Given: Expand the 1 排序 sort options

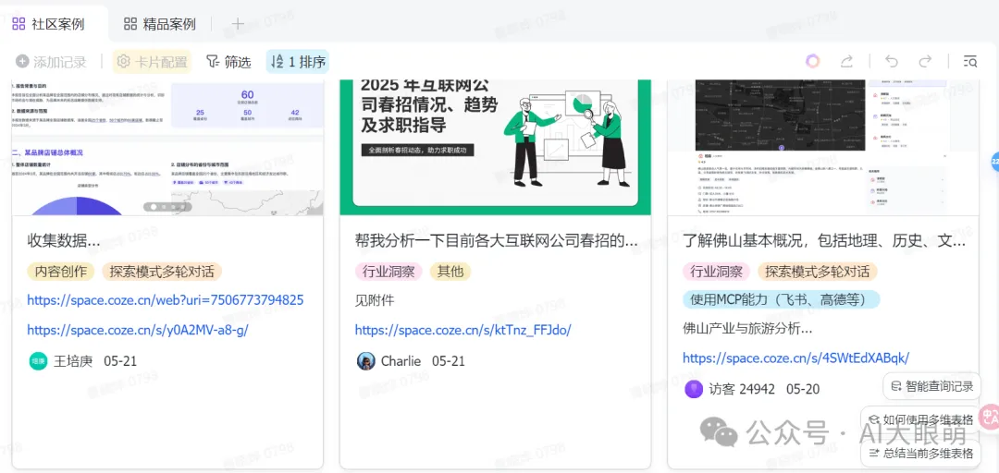Looking at the screenshot, I should [x=298, y=62].
